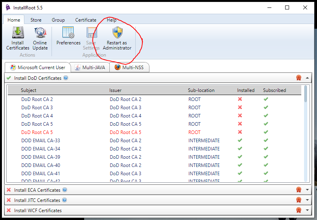Select DoD Root CA 3 subject row

click(x=37, y=108)
